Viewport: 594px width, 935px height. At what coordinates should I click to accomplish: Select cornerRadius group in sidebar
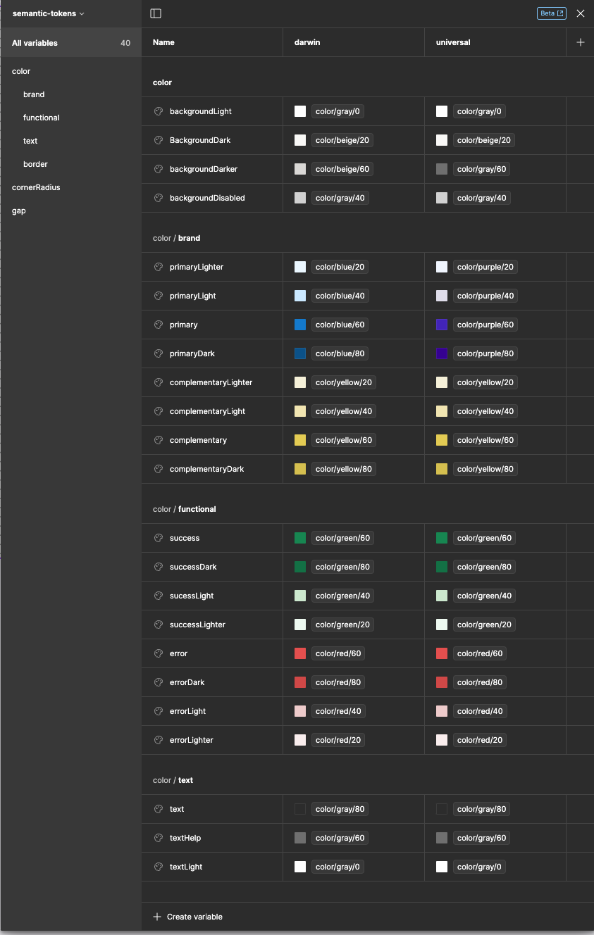[x=36, y=187]
